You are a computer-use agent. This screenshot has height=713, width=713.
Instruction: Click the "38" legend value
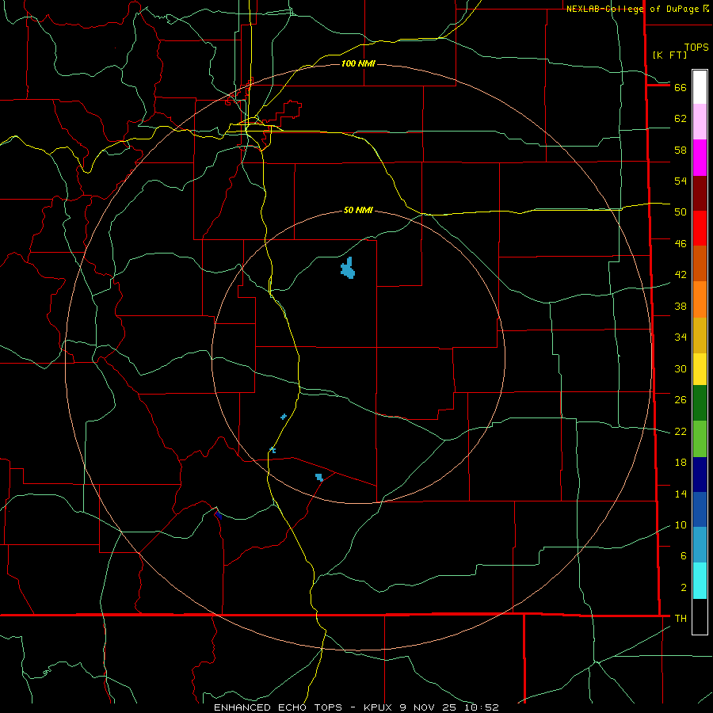(681, 307)
